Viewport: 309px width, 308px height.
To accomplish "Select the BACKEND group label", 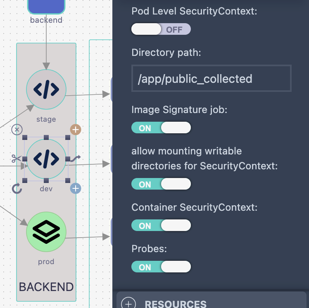I will 46,287.
